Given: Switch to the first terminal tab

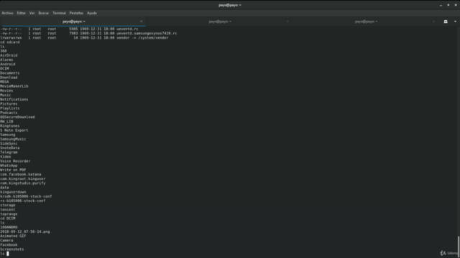Looking at the screenshot, I should point(73,21).
